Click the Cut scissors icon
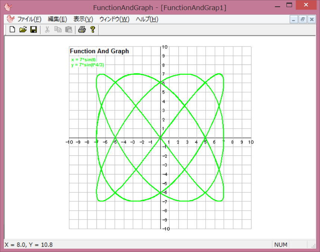This screenshot has width=320, height=252. 47,29
